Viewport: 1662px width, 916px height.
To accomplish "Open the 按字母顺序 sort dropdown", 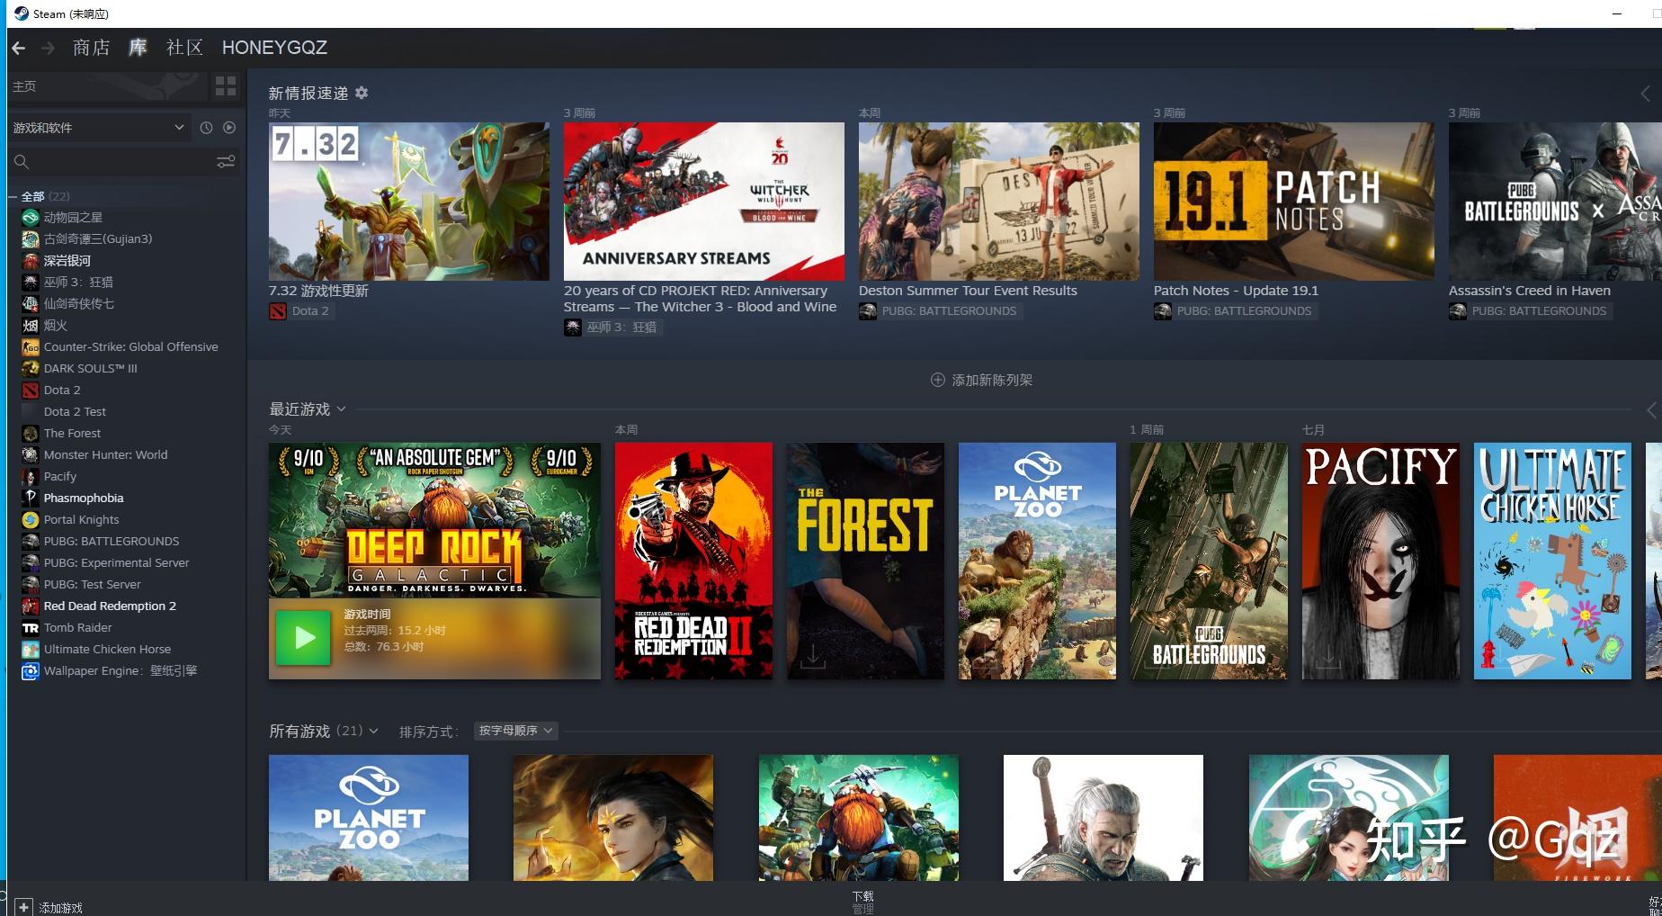I will click(516, 731).
